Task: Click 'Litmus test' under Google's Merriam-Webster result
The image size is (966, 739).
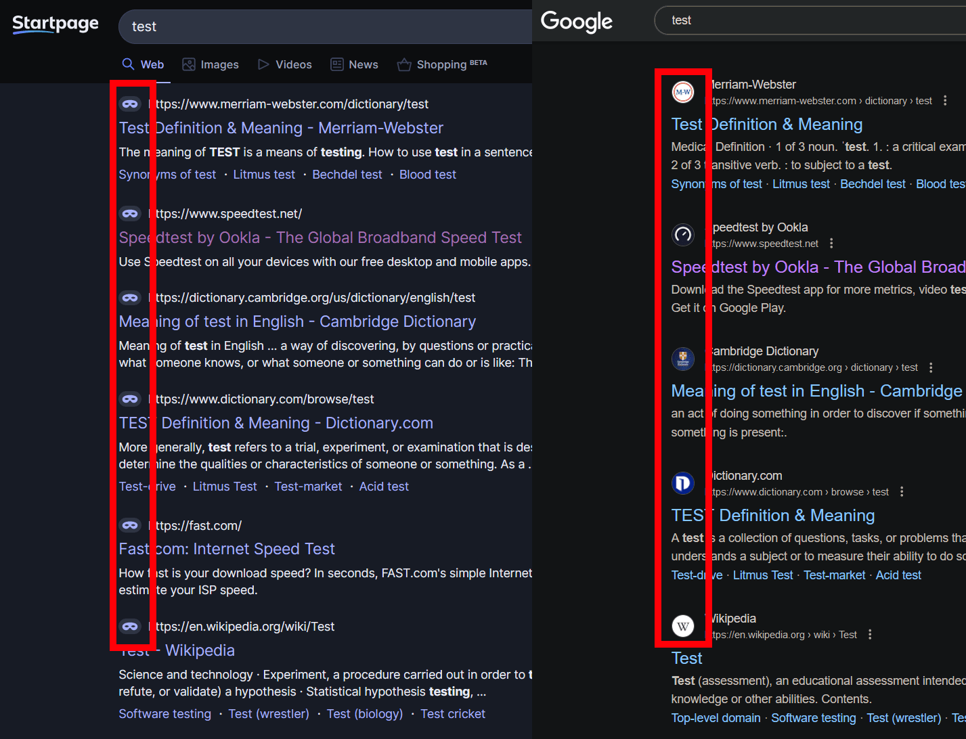Action: [x=801, y=184]
